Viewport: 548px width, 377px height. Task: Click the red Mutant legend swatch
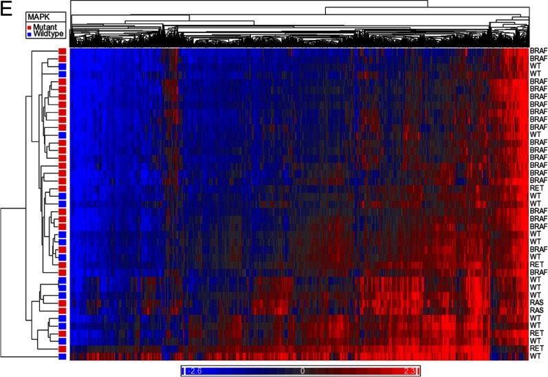(x=30, y=28)
